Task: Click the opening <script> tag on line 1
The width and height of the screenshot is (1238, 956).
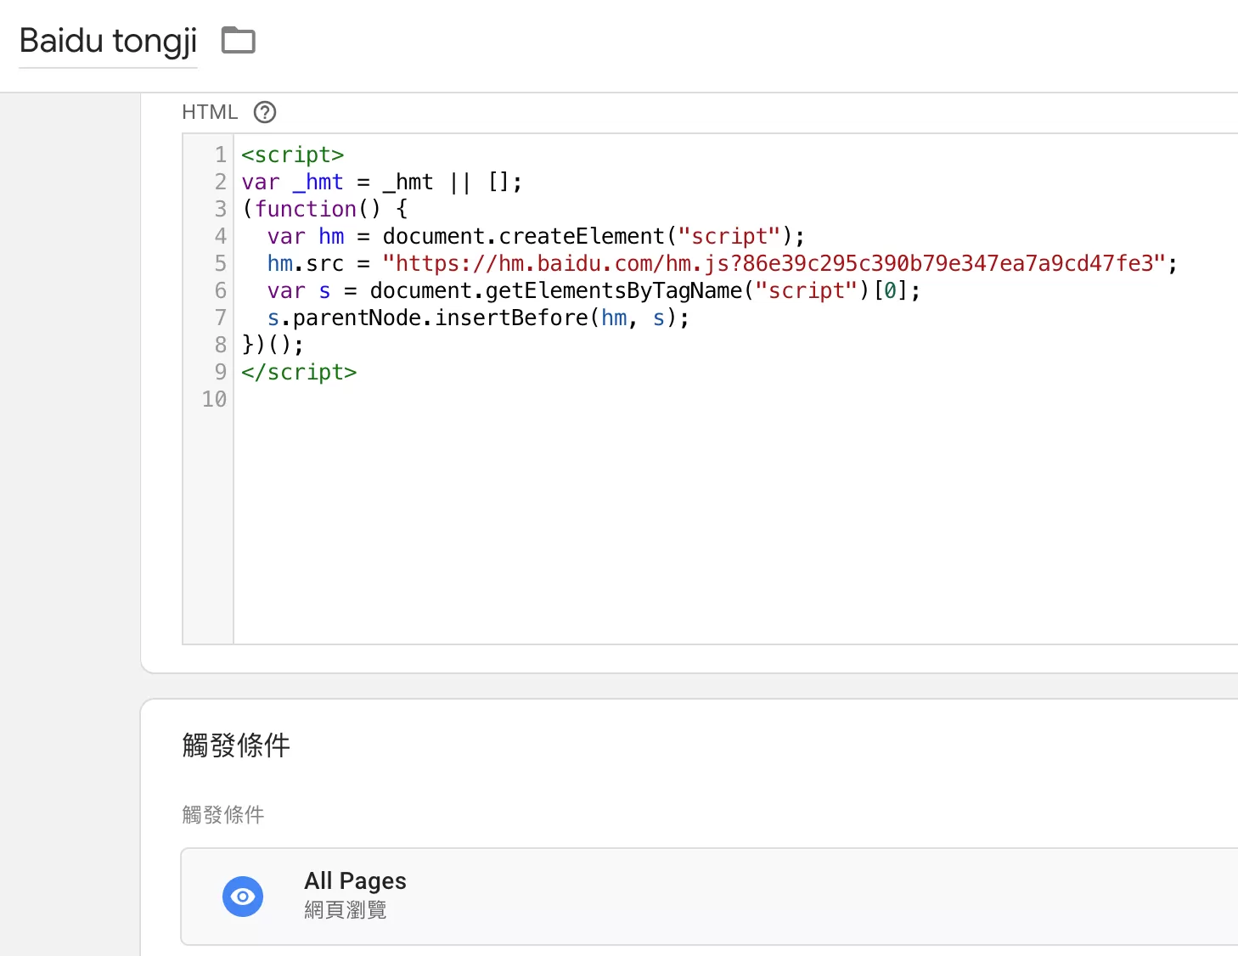Action: [x=293, y=155]
